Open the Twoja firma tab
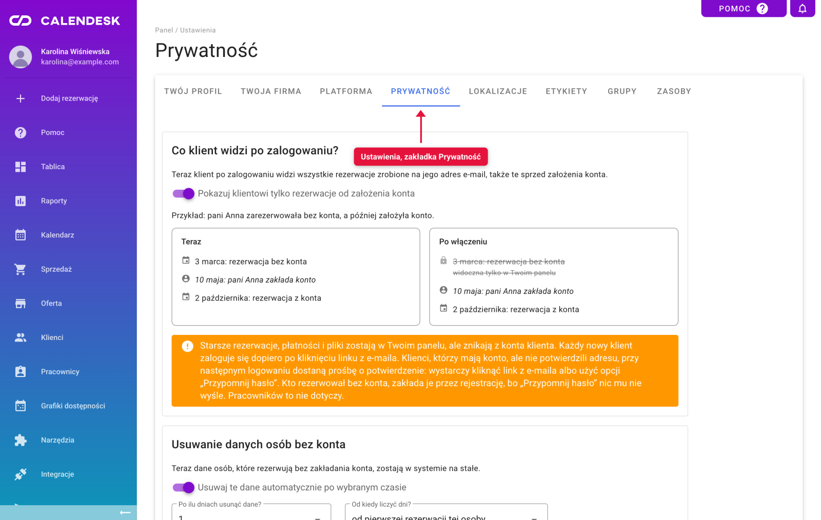The image size is (821, 520). coord(271,91)
